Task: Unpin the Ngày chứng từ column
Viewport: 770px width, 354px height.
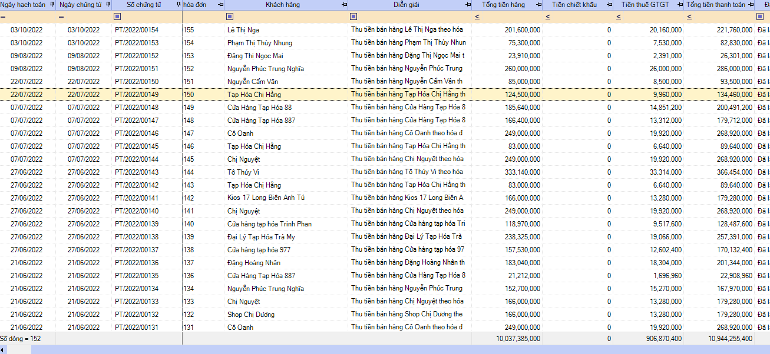Action: [x=108, y=5]
